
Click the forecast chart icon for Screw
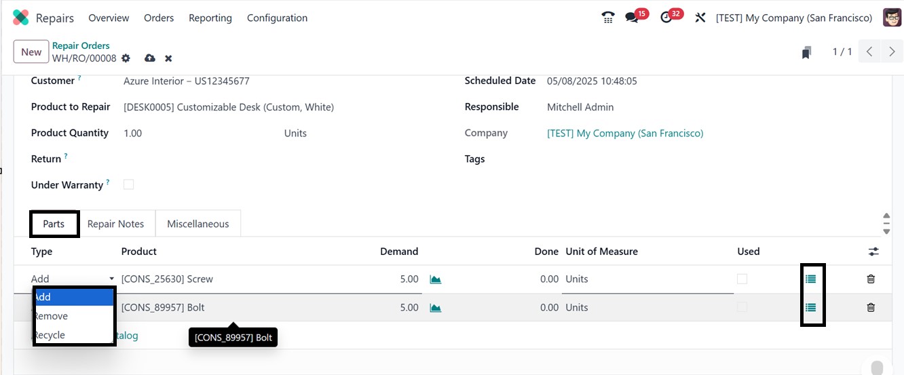[x=436, y=279]
